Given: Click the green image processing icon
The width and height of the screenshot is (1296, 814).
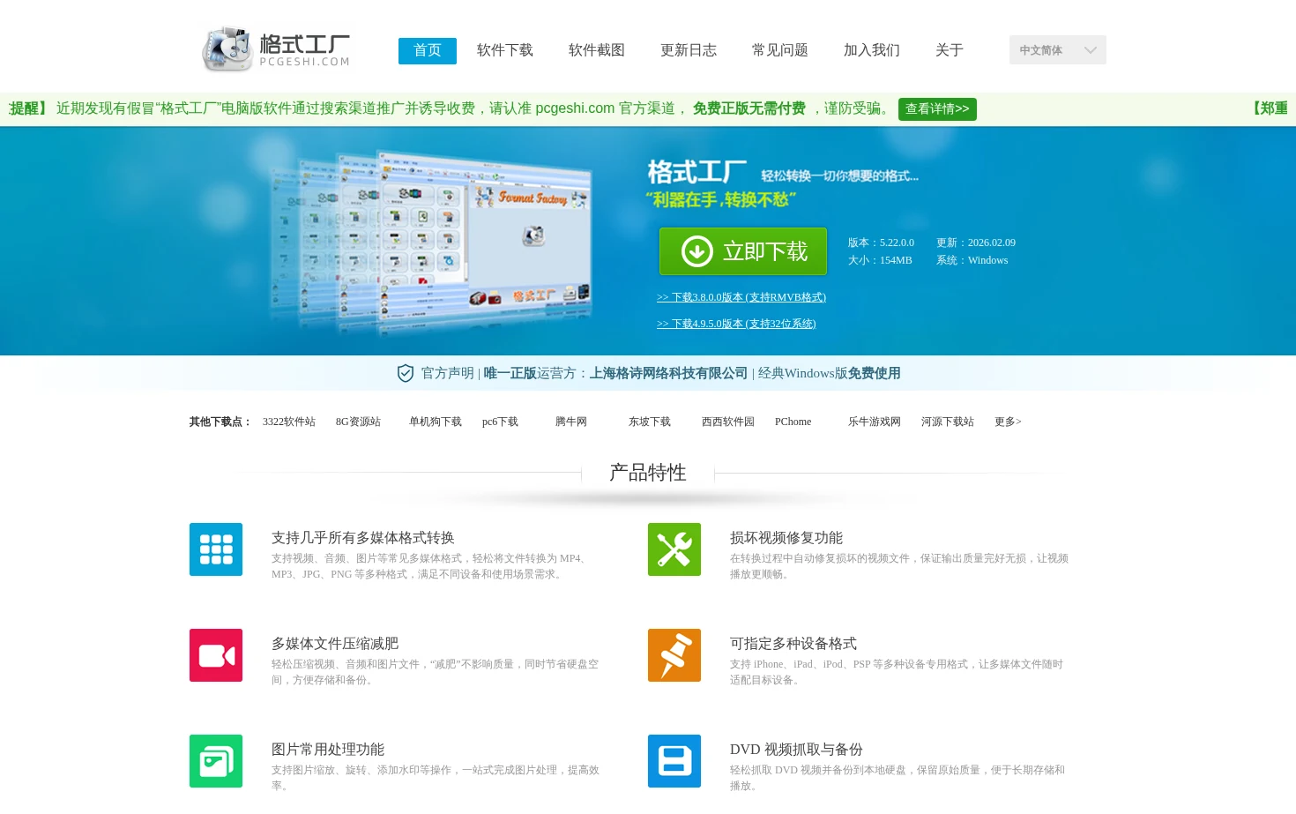Looking at the screenshot, I should pos(216,761).
